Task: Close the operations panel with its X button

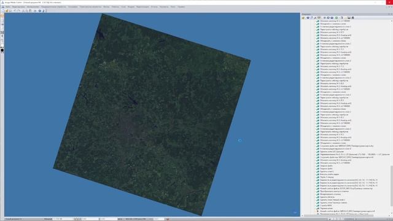Action: (x=391, y=14)
